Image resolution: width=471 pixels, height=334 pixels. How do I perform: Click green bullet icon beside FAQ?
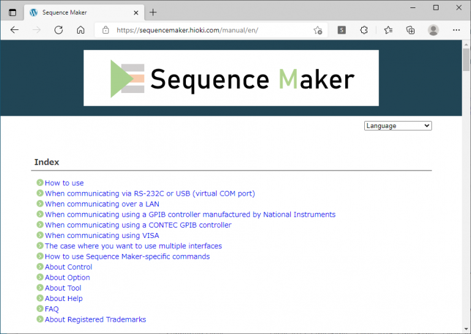click(x=40, y=308)
